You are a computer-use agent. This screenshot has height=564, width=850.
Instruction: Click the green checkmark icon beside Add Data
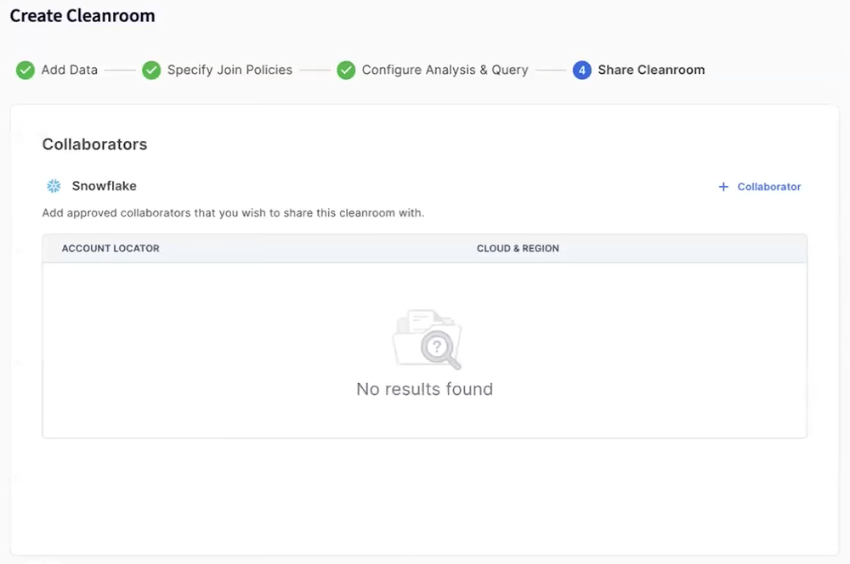tap(25, 70)
